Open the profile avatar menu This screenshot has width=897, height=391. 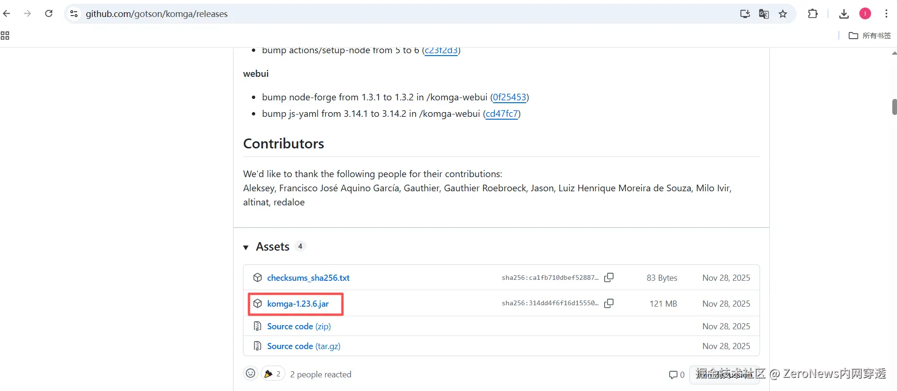(865, 14)
